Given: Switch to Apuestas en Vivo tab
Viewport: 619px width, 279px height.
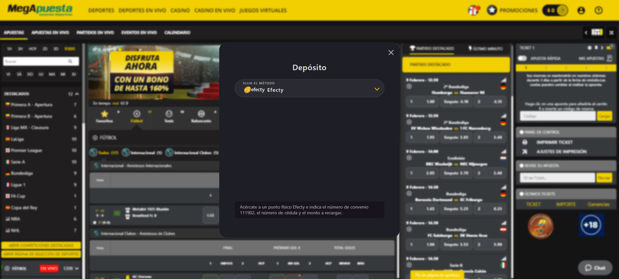Looking at the screenshot, I should click(x=50, y=33).
